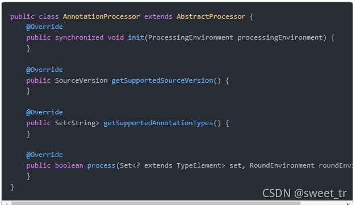Click the scrollbar's right arrow at the bottom
This screenshot has width=356, height=205.
348,204
